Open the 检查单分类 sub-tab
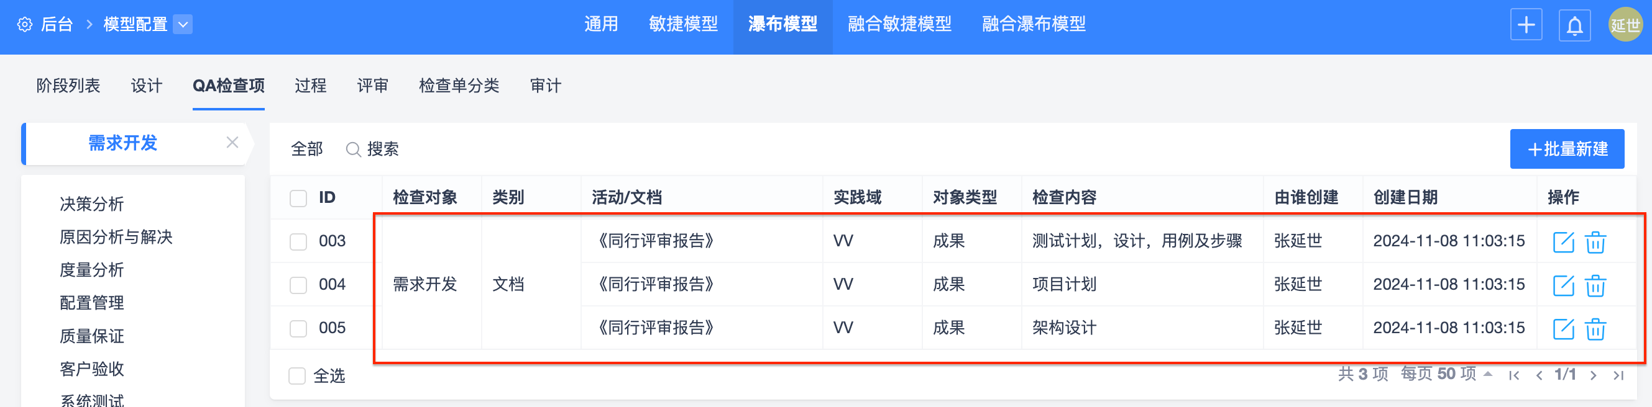The width and height of the screenshot is (1652, 407). [x=459, y=86]
